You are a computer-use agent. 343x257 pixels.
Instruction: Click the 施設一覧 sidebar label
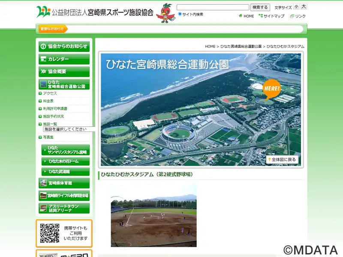coord(50,124)
